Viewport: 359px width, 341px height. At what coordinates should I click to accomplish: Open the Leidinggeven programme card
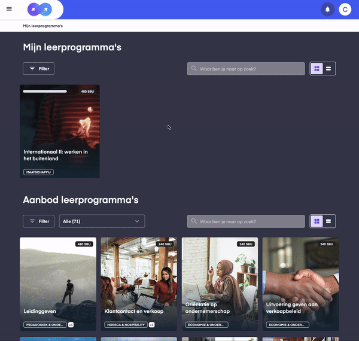[x=58, y=284]
